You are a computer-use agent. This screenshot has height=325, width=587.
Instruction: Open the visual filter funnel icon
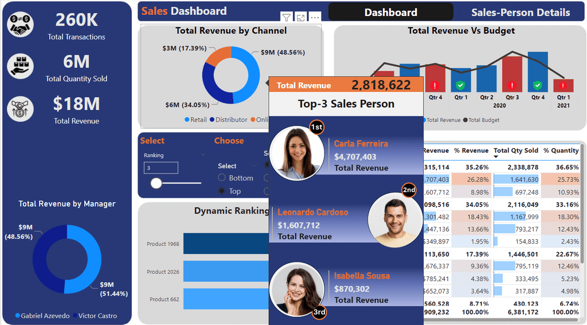[287, 17]
